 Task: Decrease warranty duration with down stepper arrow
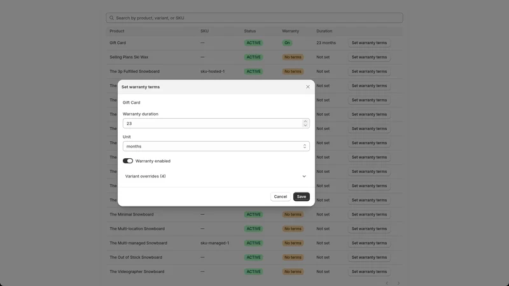pyautogui.click(x=305, y=125)
